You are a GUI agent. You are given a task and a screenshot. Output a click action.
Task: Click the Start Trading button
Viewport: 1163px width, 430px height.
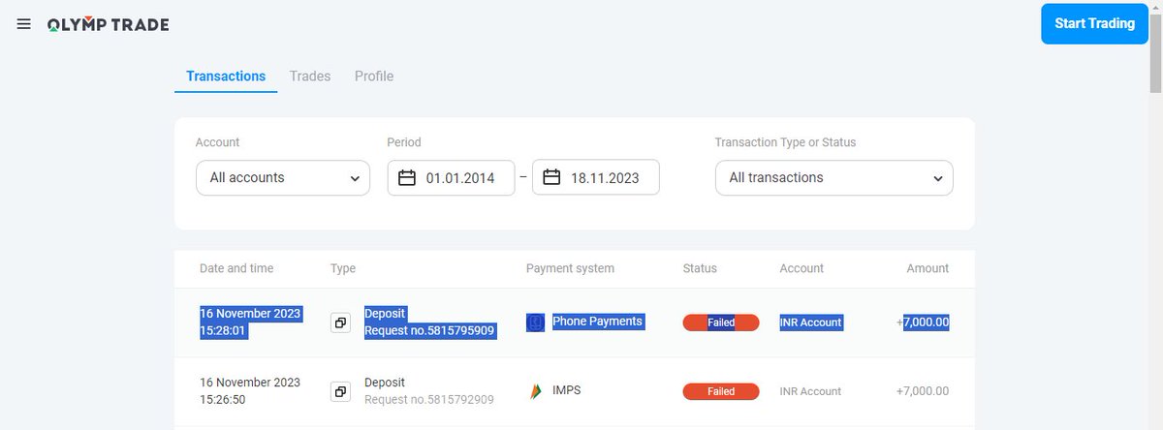click(1094, 23)
